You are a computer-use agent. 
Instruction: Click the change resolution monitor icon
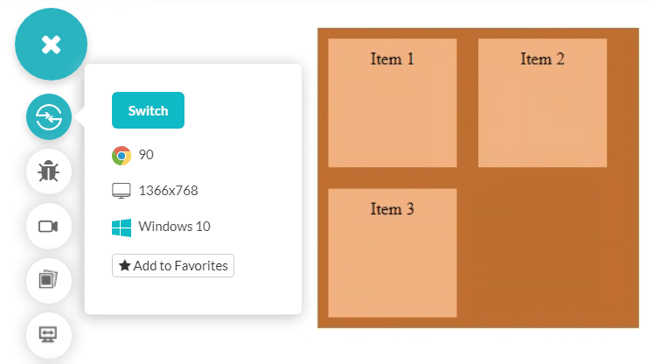pyautogui.click(x=49, y=334)
